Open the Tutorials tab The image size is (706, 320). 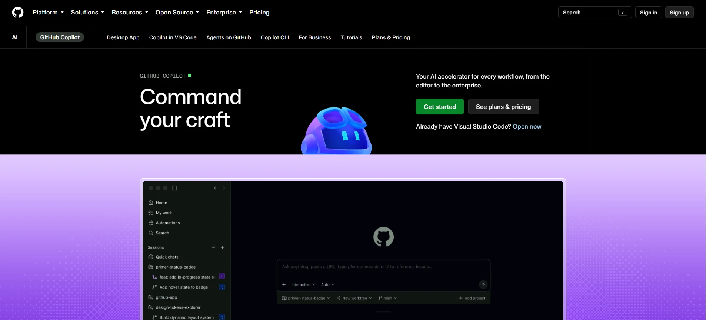[352, 37]
